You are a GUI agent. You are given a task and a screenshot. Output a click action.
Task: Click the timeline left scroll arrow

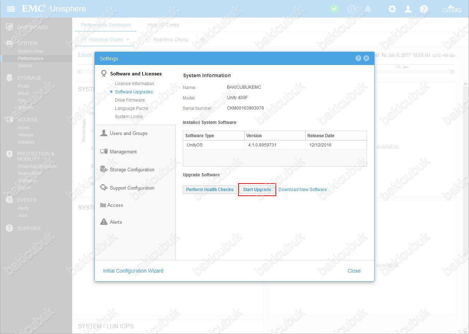tap(79, 71)
